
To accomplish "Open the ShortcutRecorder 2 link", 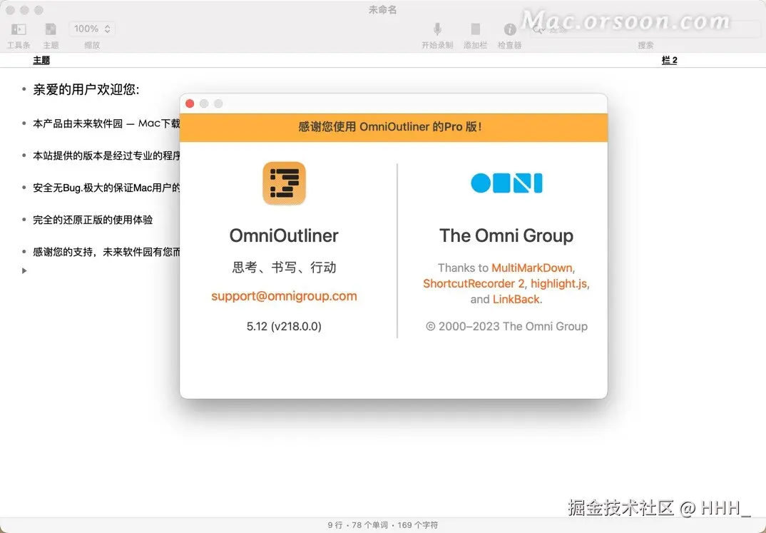I will [x=474, y=283].
